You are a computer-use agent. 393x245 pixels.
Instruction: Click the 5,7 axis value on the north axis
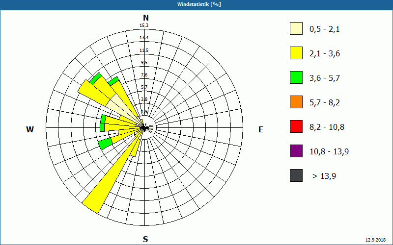(144, 87)
